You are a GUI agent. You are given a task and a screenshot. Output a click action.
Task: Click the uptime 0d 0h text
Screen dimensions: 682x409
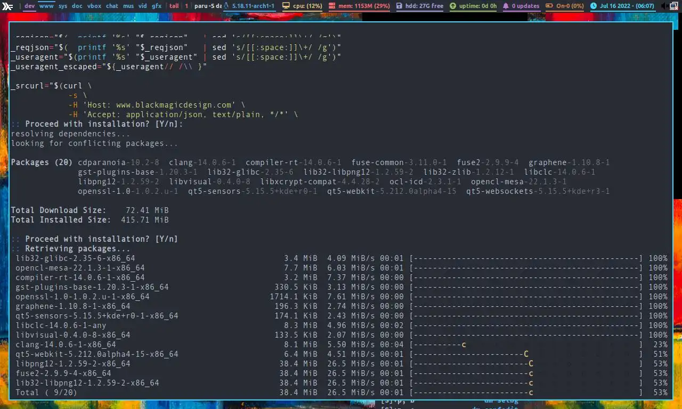[x=478, y=6]
